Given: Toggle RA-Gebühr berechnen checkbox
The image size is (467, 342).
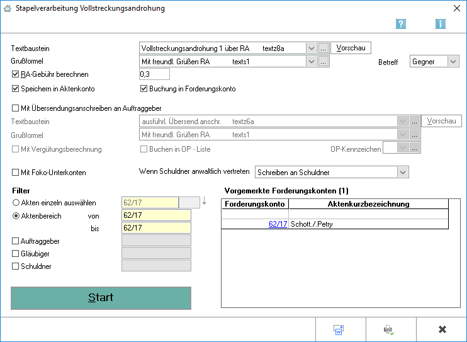Looking at the screenshot, I should [15, 74].
